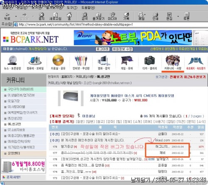Viewport: 208px width, 185px height.
Task: Open the 자료실·공유 gold disc icon
Action: tap(58, 60)
